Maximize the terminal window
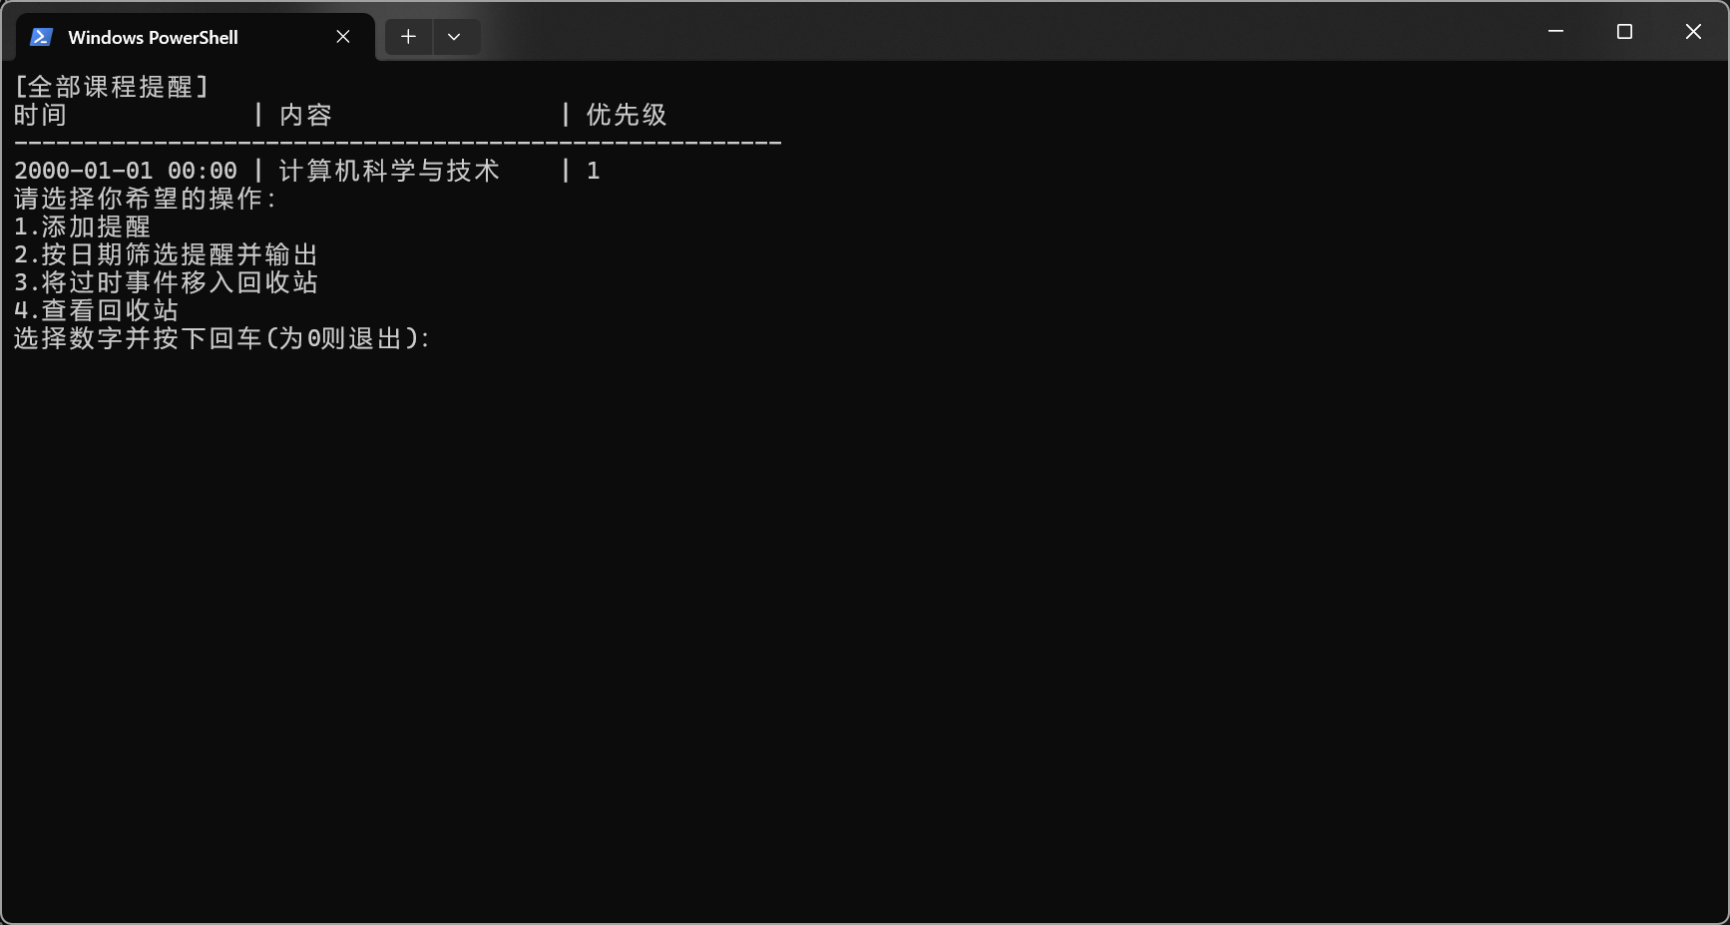 point(1624,32)
